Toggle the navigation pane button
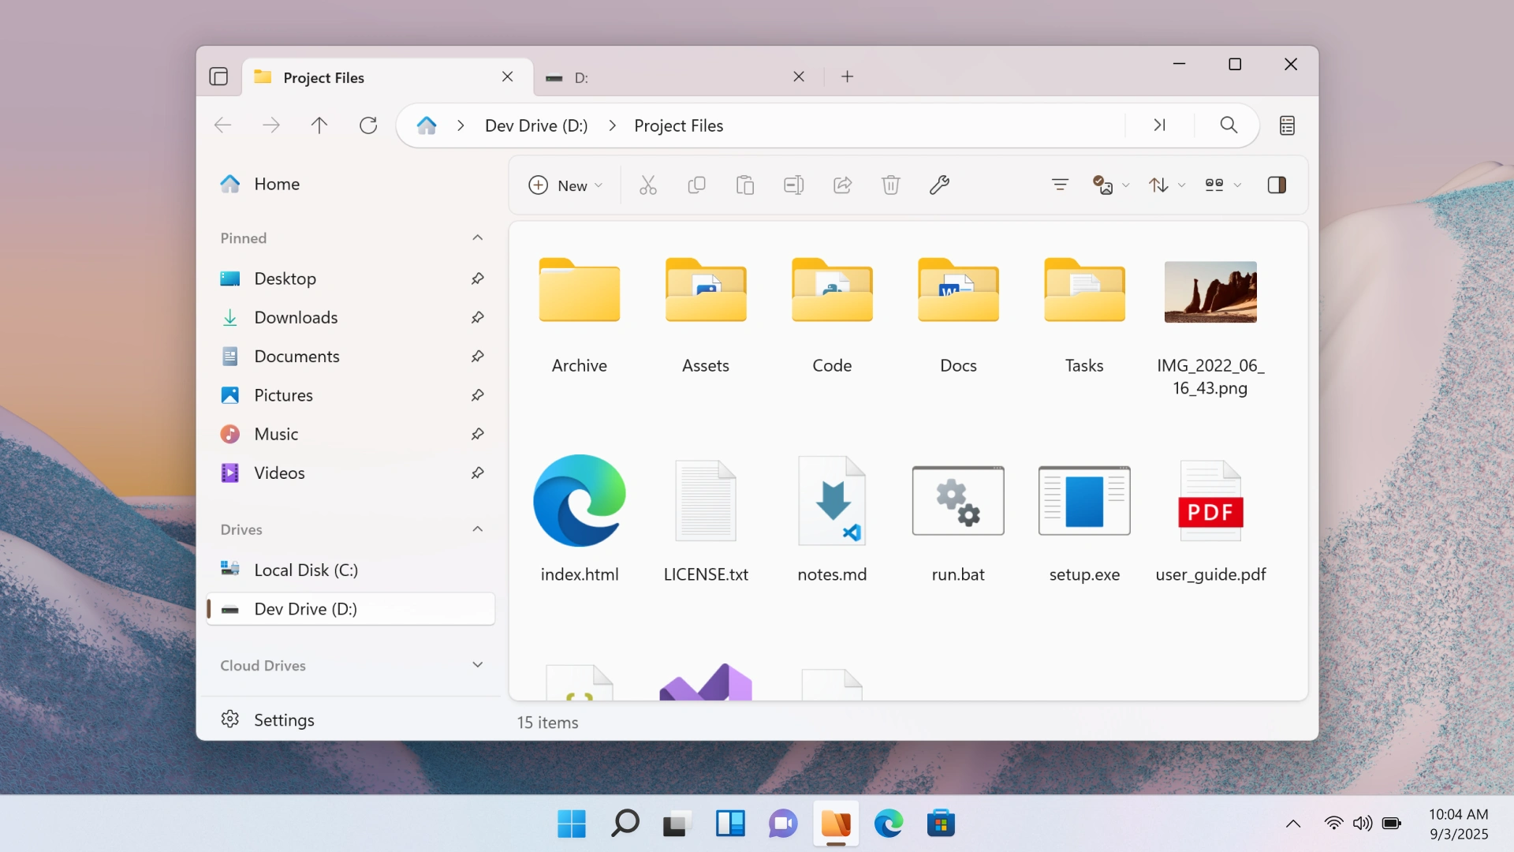Viewport: 1514px width, 852px height. pyautogui.click(x=218, y=76)
